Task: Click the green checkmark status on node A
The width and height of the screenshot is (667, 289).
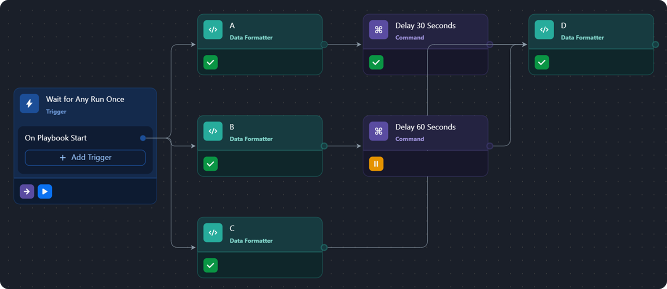Action: [x=211, y=62]
